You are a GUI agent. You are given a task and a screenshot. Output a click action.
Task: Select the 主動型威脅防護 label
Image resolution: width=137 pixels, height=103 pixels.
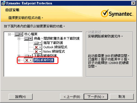(45, 56)
